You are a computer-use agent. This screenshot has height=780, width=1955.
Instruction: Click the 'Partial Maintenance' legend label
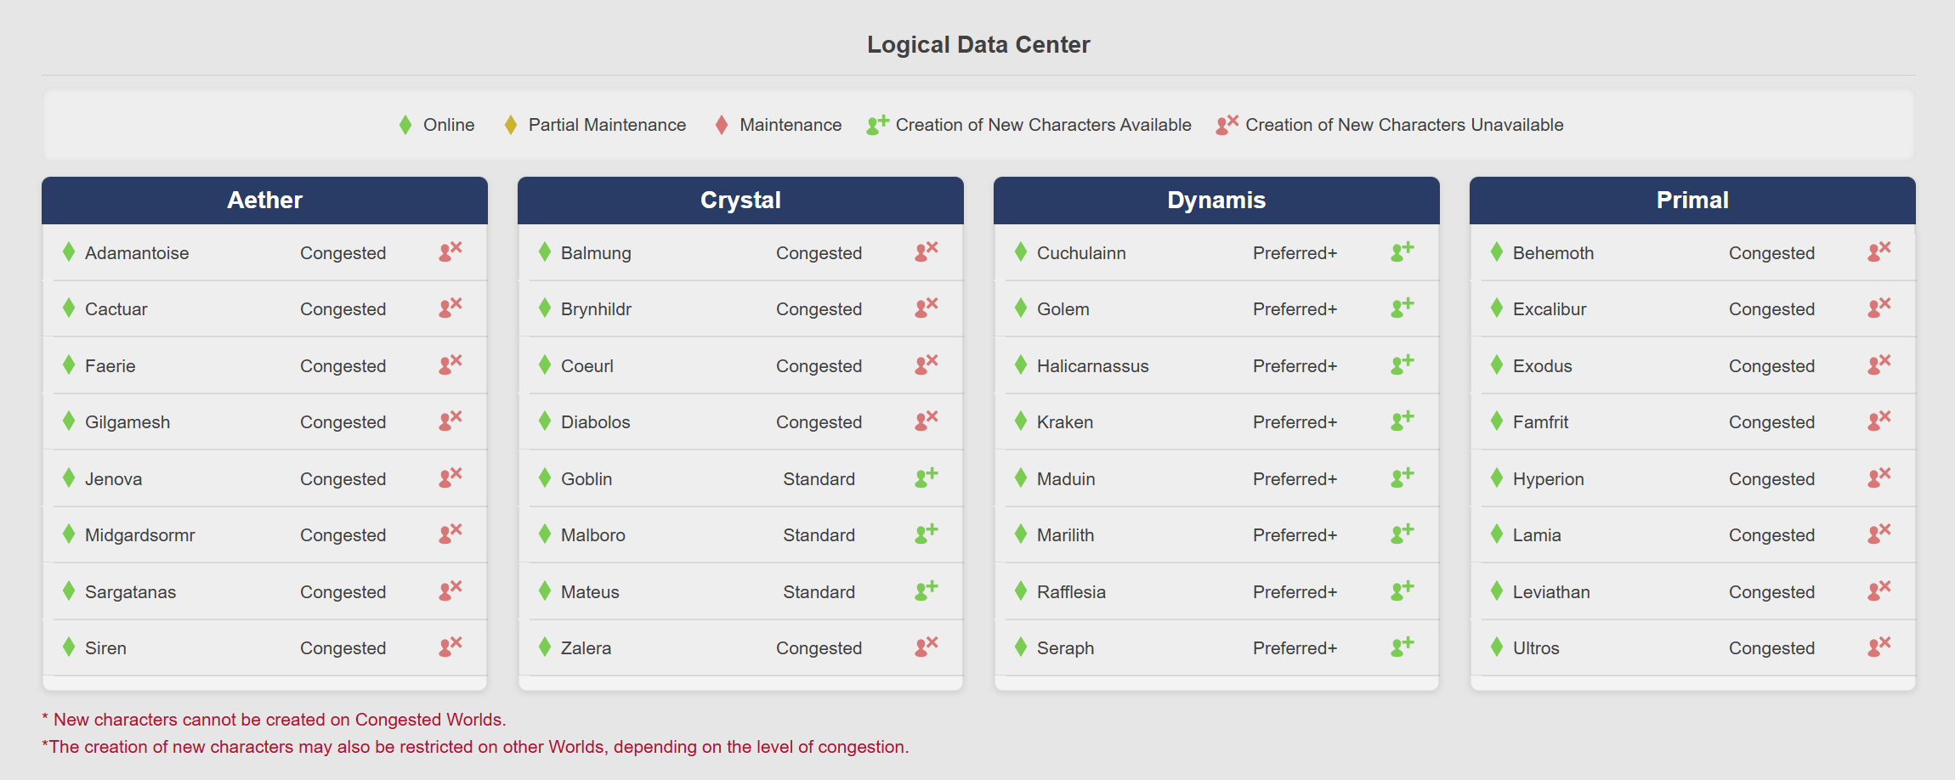pos(607,125)
